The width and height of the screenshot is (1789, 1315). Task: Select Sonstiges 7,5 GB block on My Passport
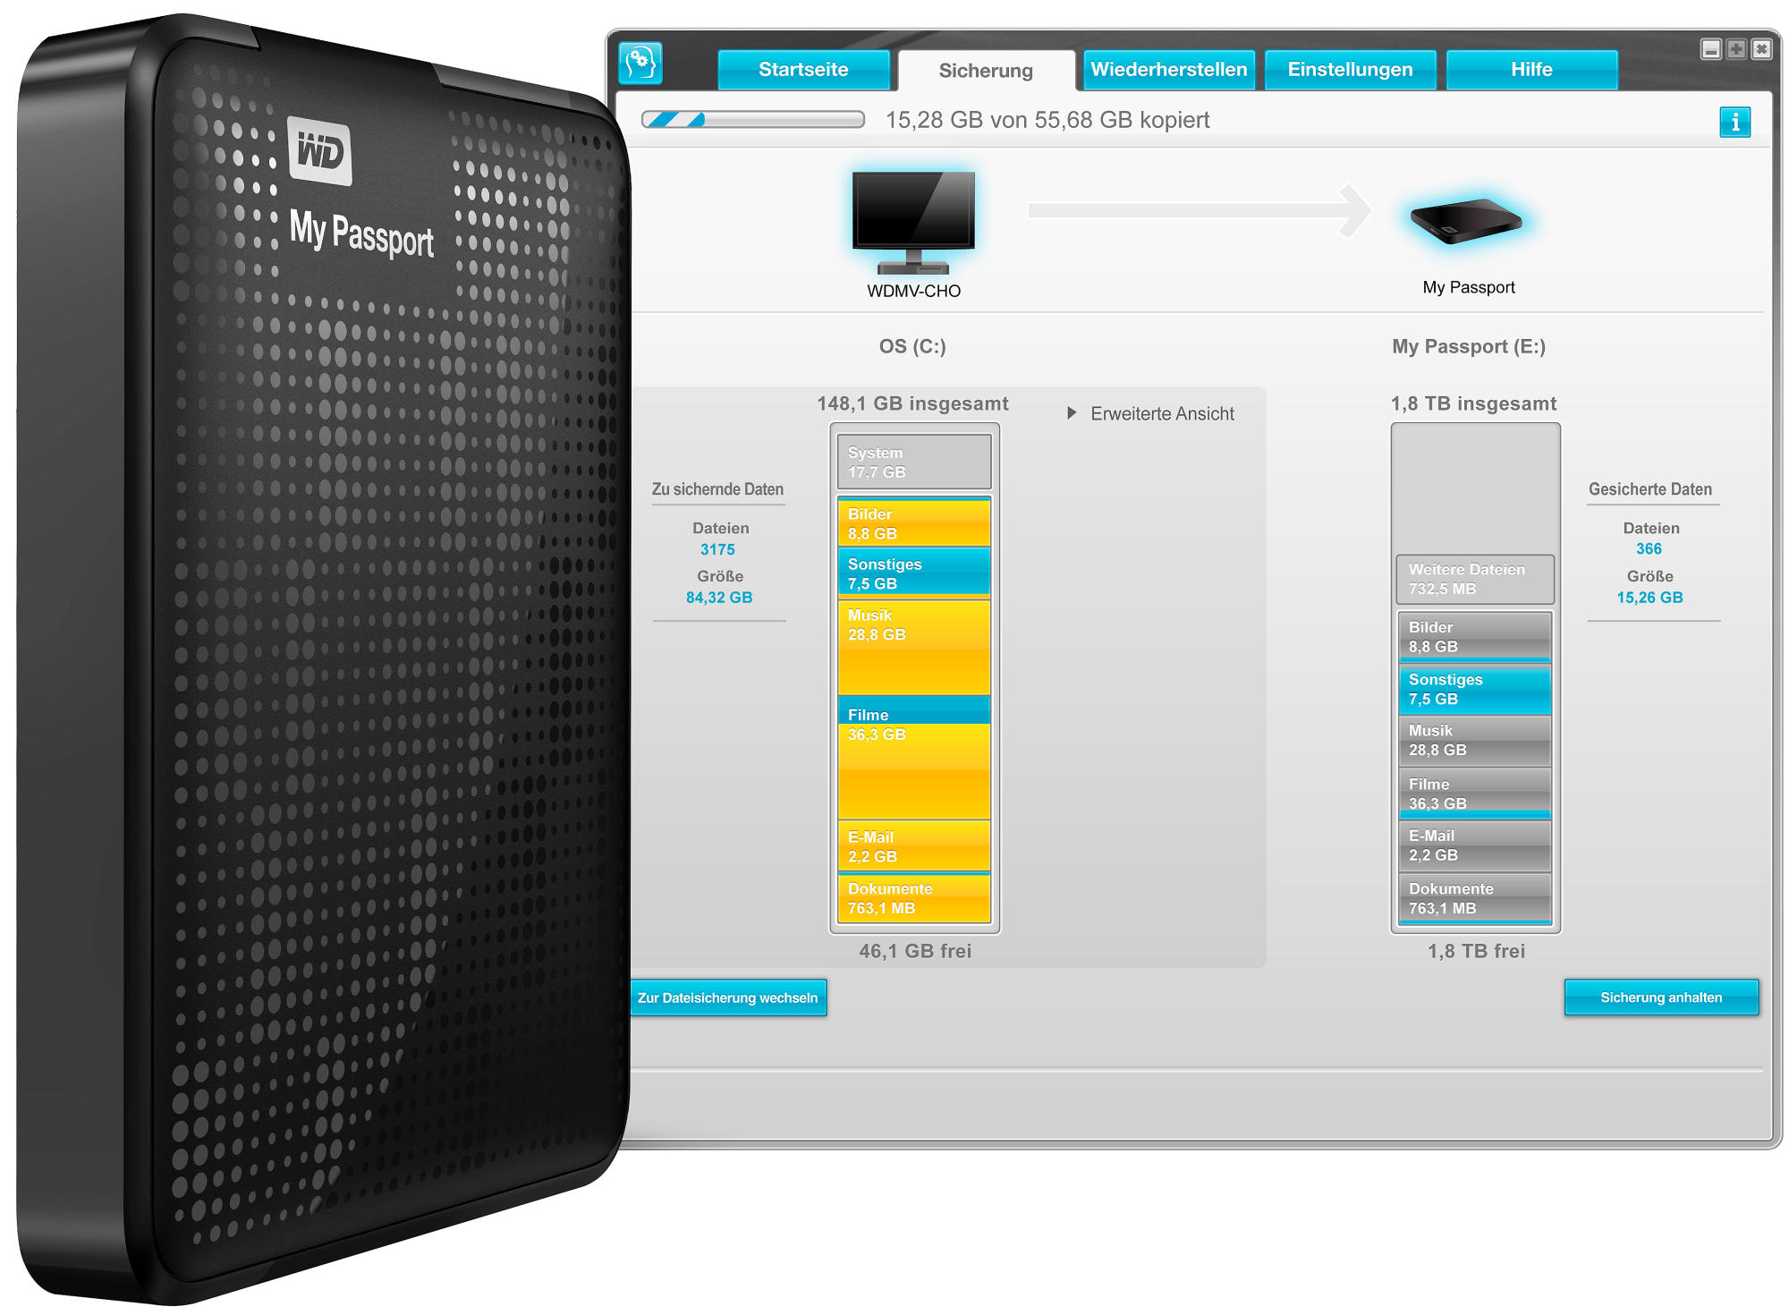1475,689
